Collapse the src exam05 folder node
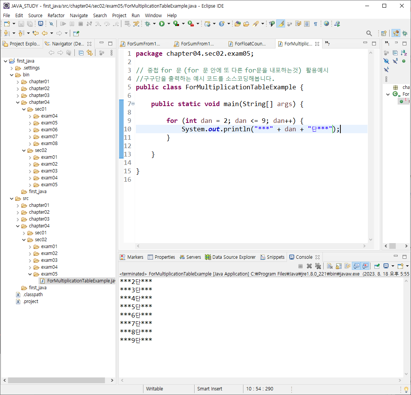This screenshot has width=411, height=395. pyautogui.click(x=30, y=274)
